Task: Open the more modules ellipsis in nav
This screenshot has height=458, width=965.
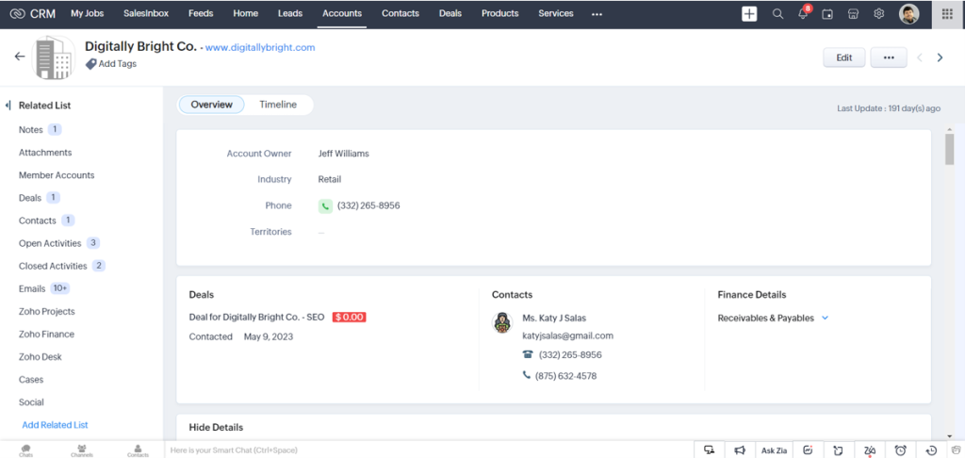Action: 597,13
